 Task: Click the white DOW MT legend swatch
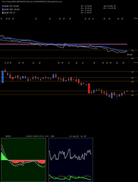click(3, 9)
